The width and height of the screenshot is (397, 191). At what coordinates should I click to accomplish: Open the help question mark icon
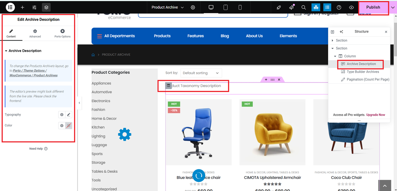[339, 7]
